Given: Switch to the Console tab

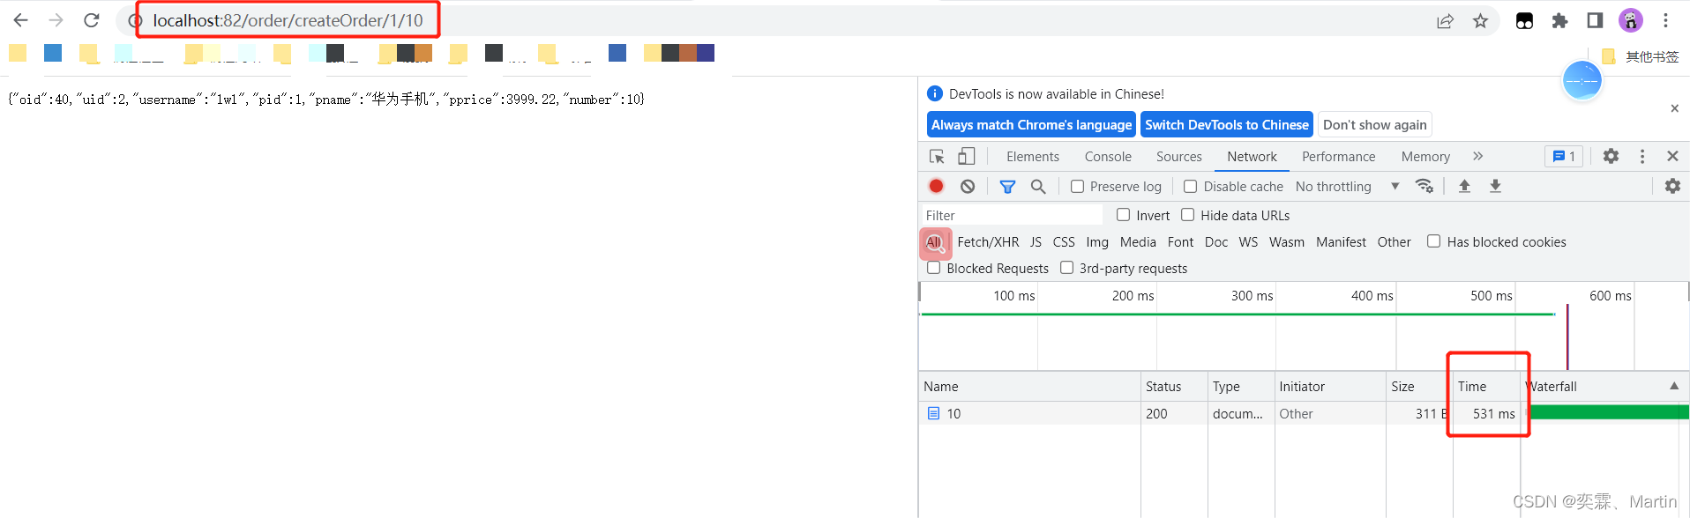Looking at the screenshot, I should point(1108,156).
